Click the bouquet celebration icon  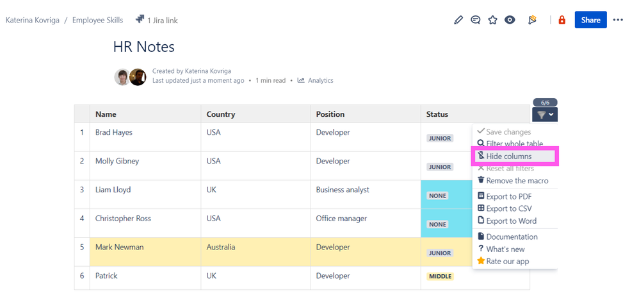coord(532,20)
